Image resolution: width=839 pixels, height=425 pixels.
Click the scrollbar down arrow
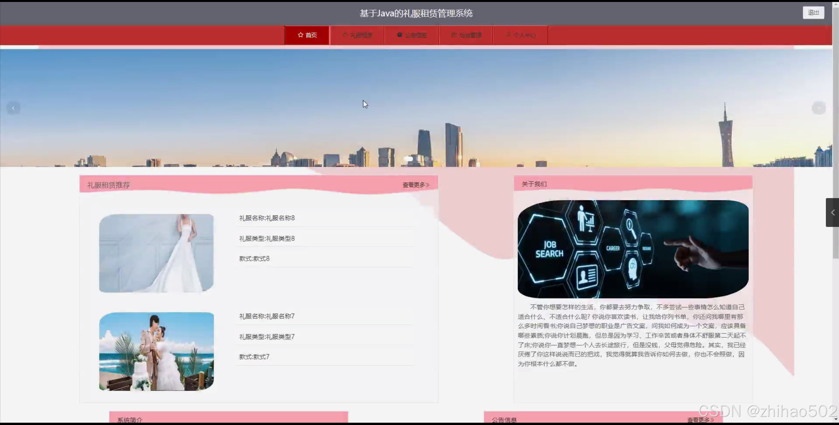tap(836, 419)
